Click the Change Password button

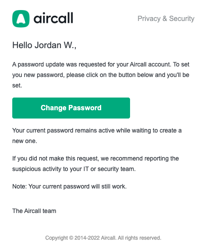click(x=71, y=108)
